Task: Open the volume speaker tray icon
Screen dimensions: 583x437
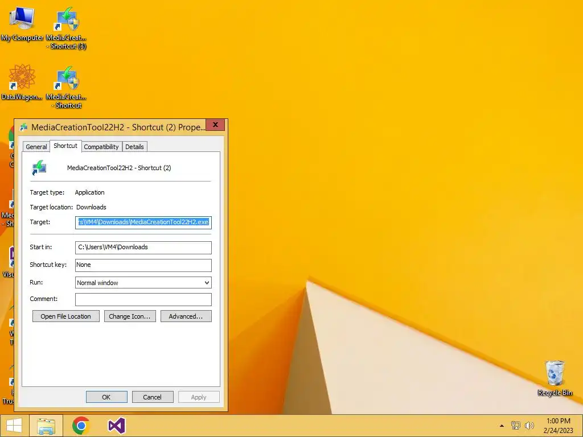Action: pyautogui.click(x=529, y=426)
